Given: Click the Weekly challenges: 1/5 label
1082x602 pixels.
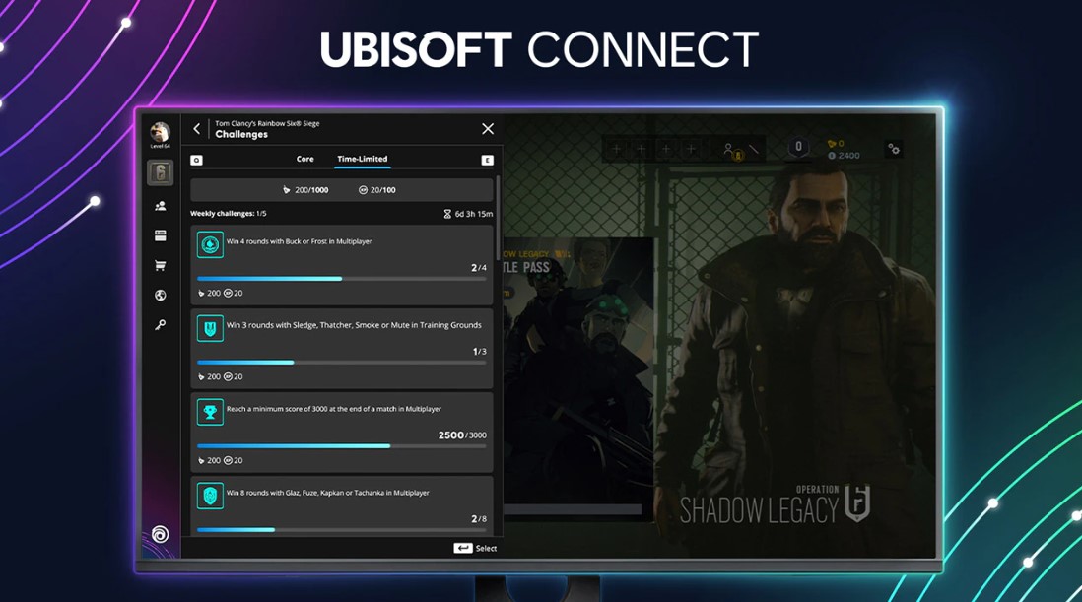Looking at the screenshot, I should click(x=229, y=213).
